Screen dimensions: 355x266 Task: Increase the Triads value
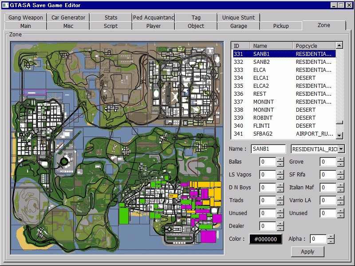(x=280, y=198)
